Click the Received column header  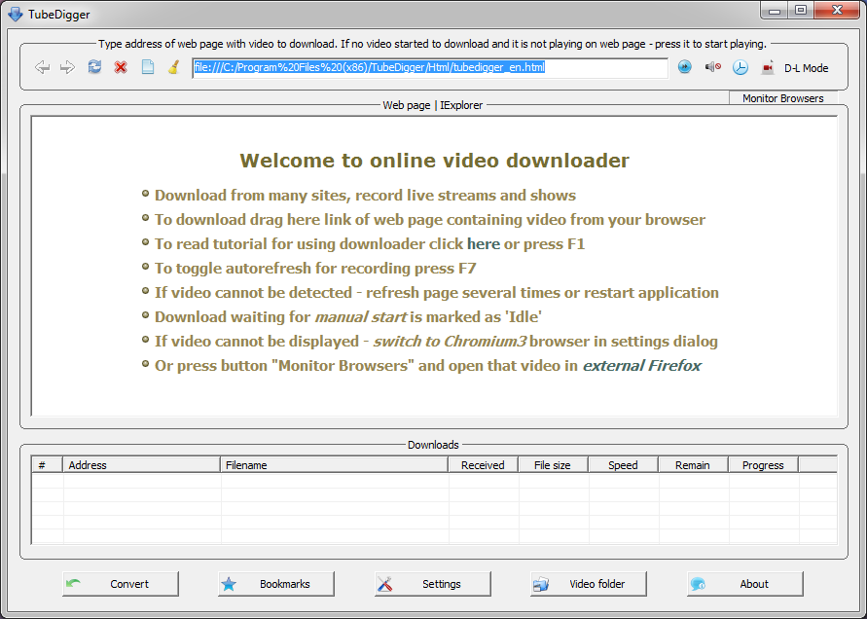(483, 465)
